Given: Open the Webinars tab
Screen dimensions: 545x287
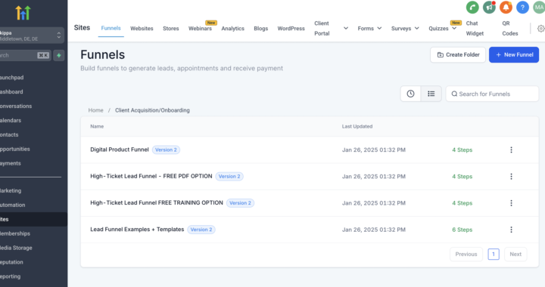Looking at the screenshot, I should (x=200, y=29).
